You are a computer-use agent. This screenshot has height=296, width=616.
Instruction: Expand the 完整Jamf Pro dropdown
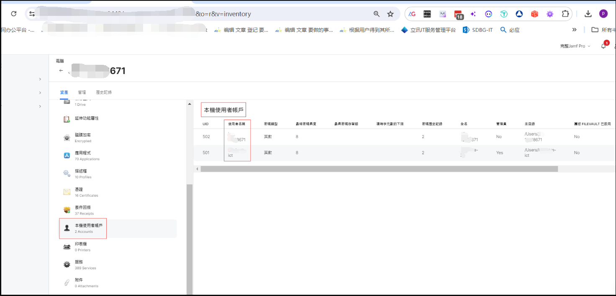point(575,46)
